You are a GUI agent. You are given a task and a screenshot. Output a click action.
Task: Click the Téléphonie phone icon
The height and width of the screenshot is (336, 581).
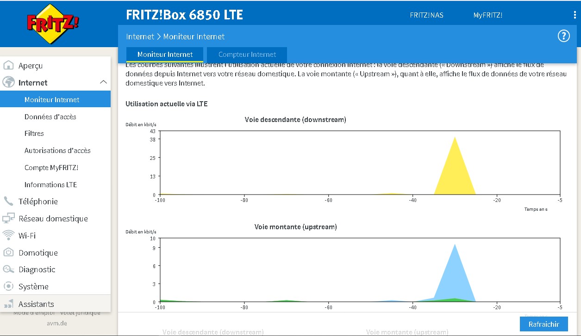(8, 201)
